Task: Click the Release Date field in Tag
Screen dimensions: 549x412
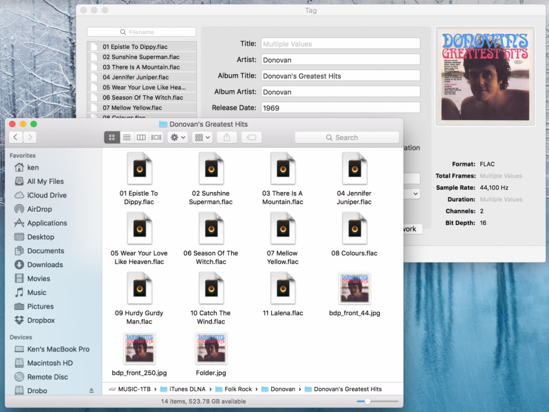Action: point(340,107)
